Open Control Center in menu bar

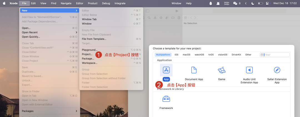pyautogui.click(x=267, y=3)
